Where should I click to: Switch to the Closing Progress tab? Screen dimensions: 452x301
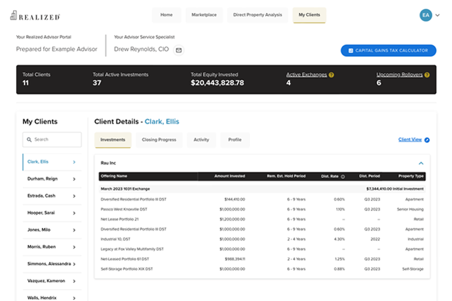coord(159,140)
